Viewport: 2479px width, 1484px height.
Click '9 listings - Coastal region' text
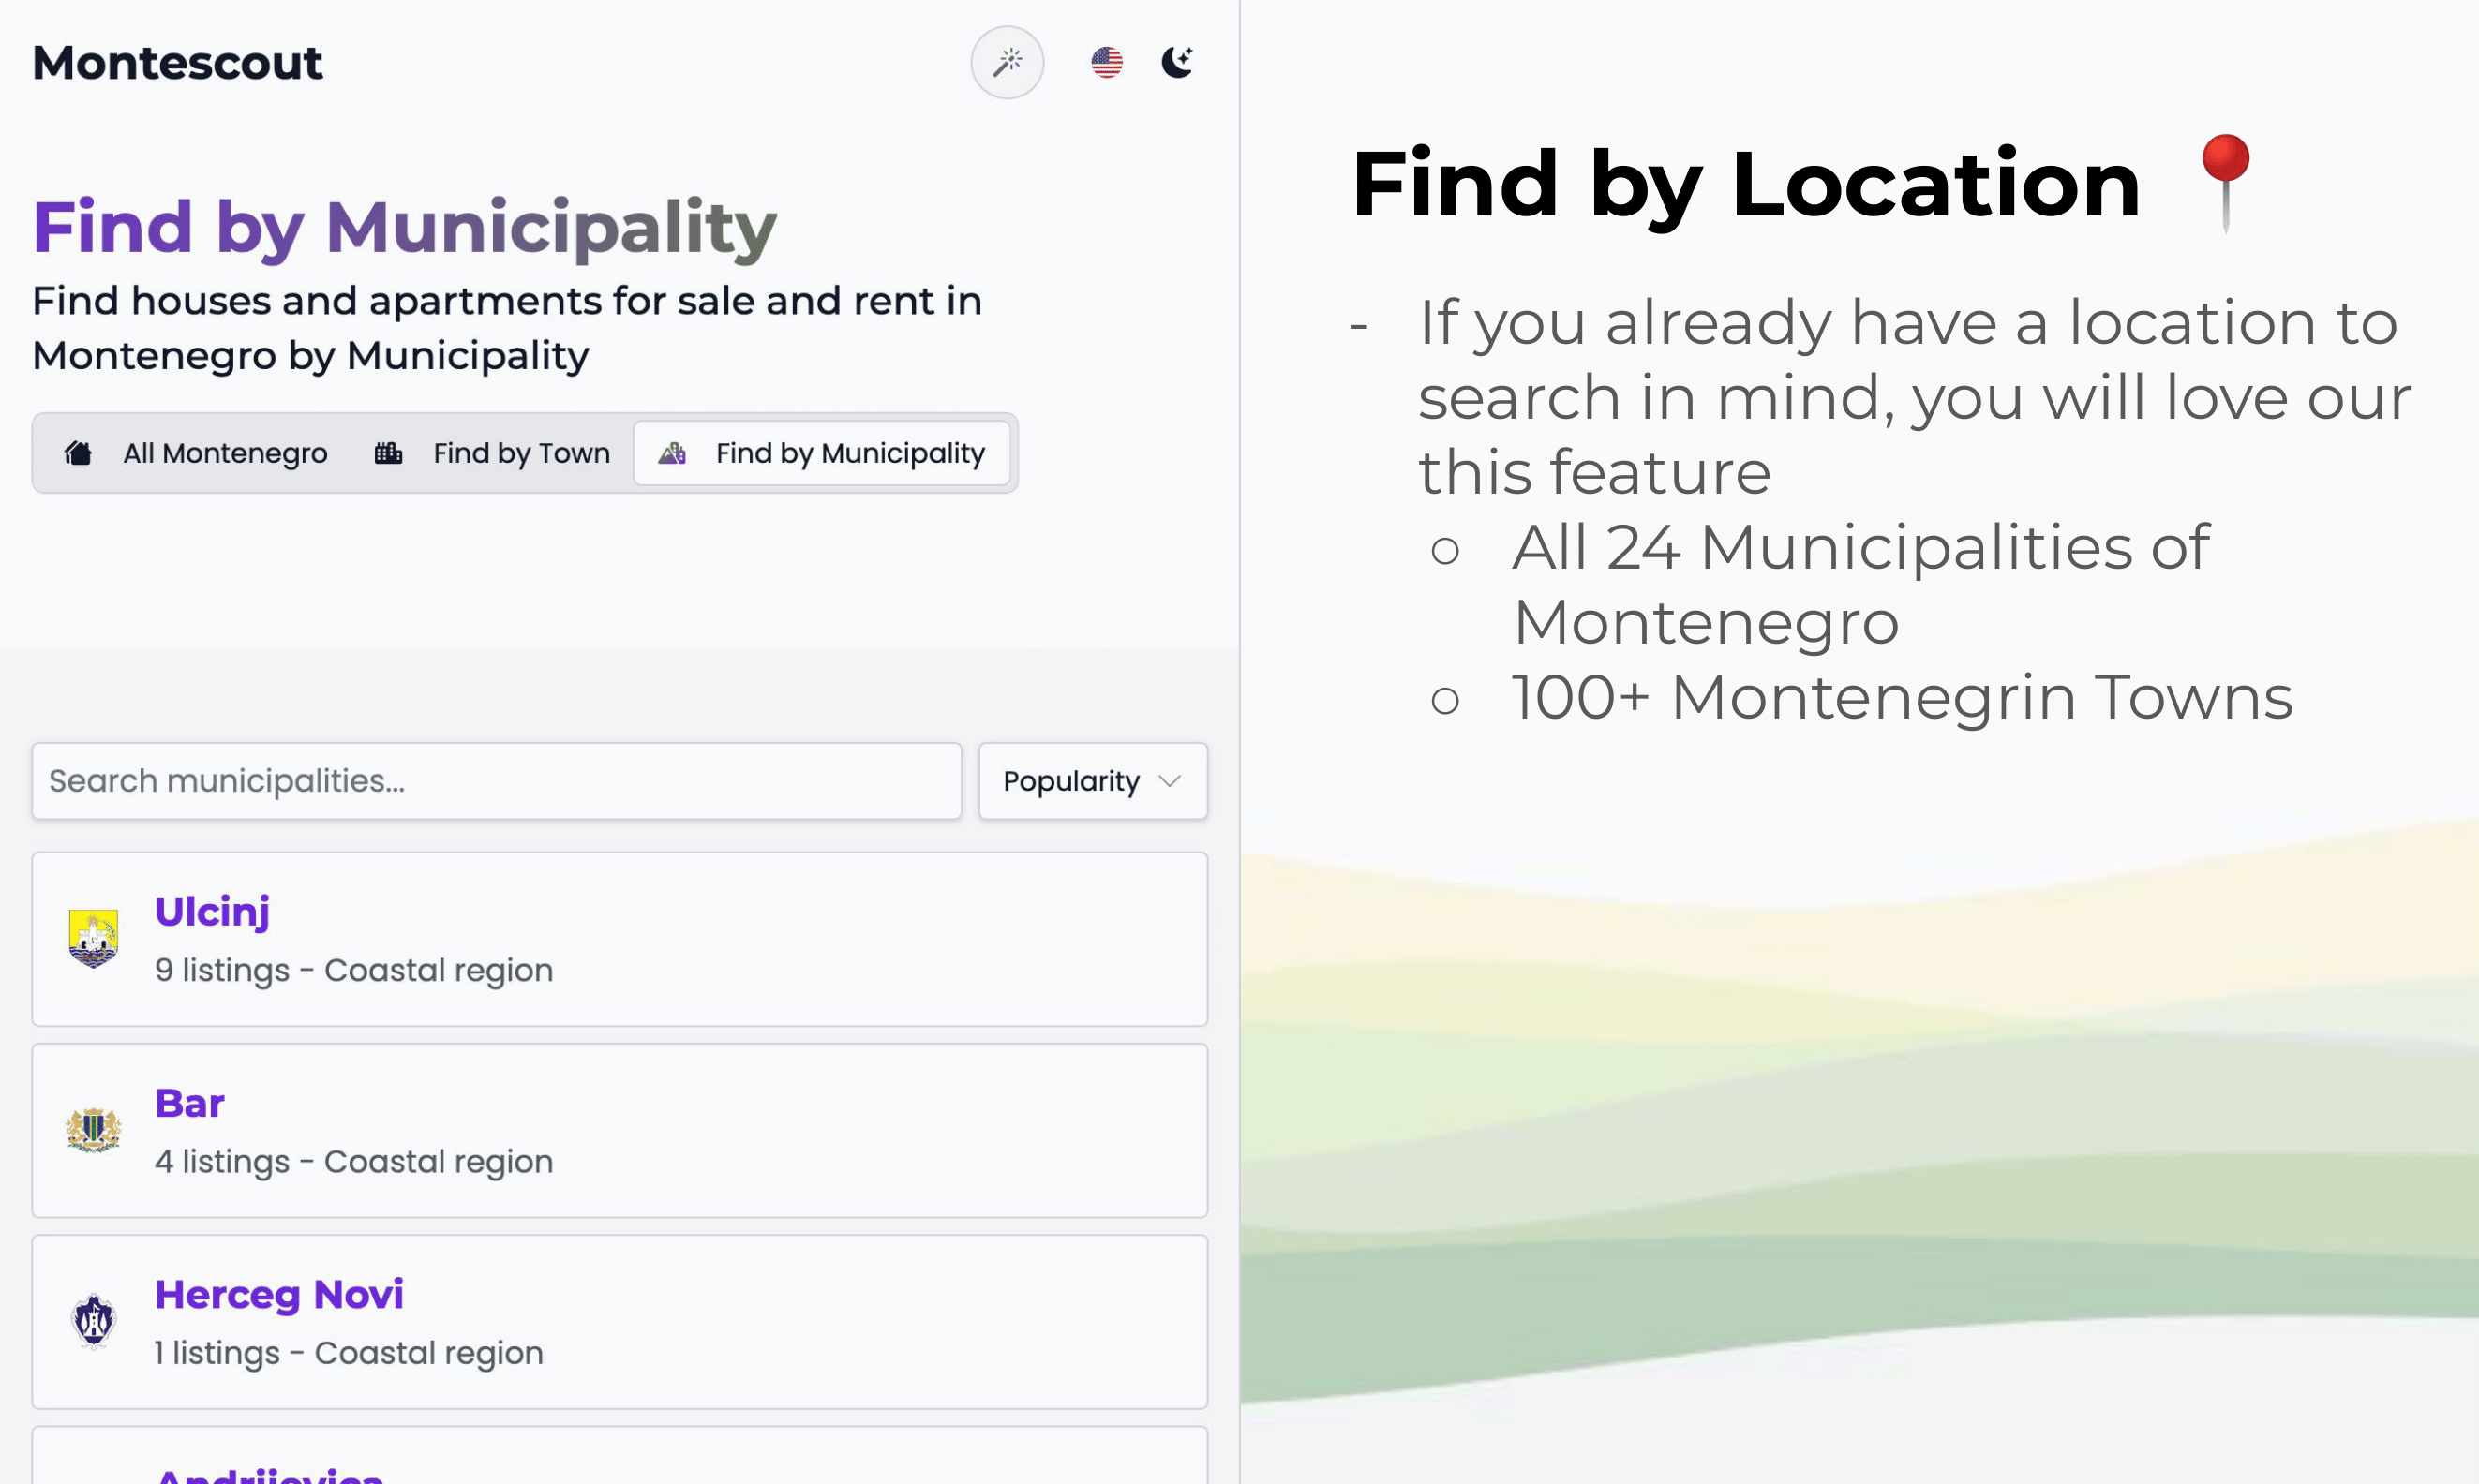click(x=354, y=970)
